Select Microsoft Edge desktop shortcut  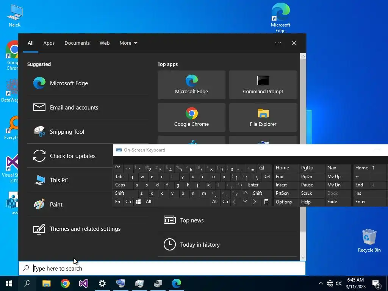[280, 18]
